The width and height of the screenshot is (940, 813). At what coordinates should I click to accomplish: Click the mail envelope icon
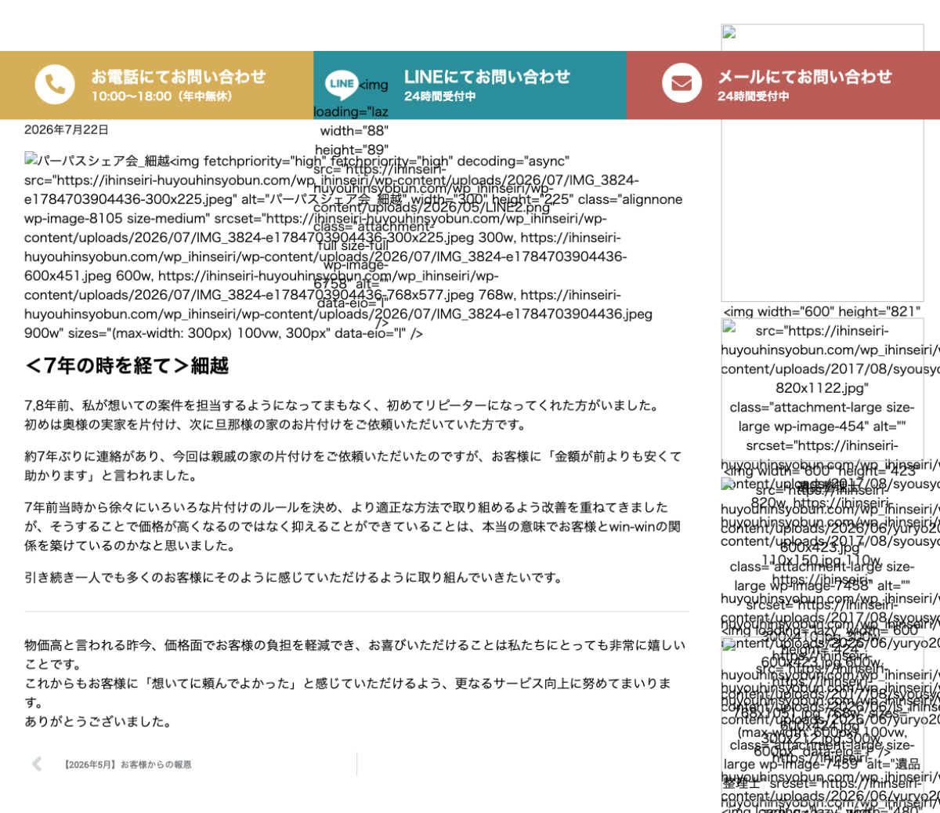(681, 83)
